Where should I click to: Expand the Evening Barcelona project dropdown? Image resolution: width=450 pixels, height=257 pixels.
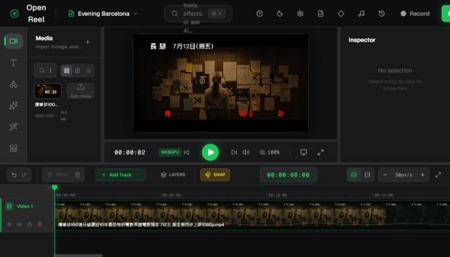[103, 13]
